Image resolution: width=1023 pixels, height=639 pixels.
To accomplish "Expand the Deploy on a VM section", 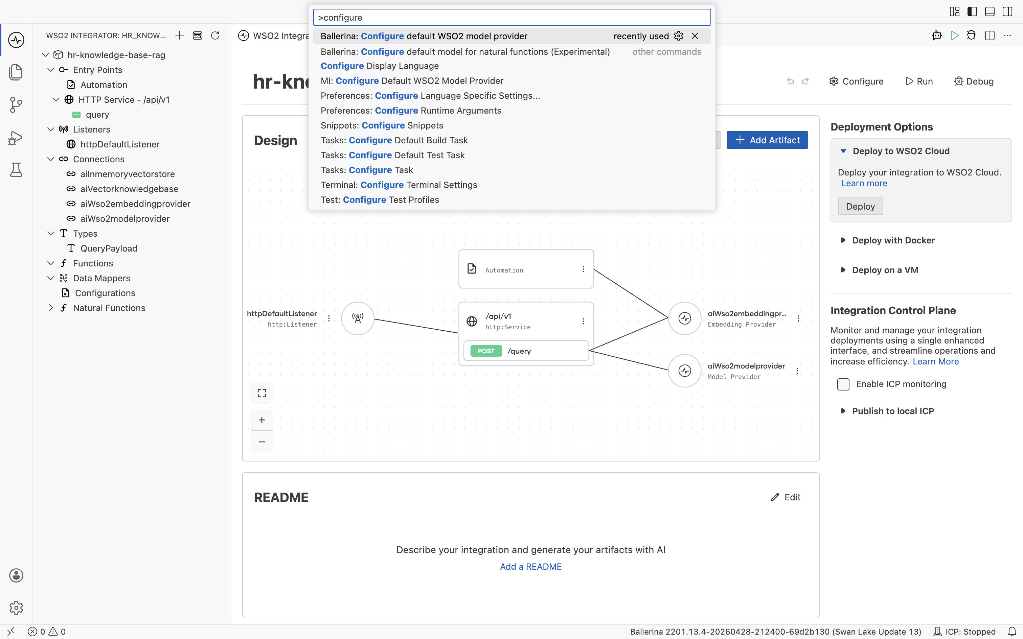I will pos(843,270).
